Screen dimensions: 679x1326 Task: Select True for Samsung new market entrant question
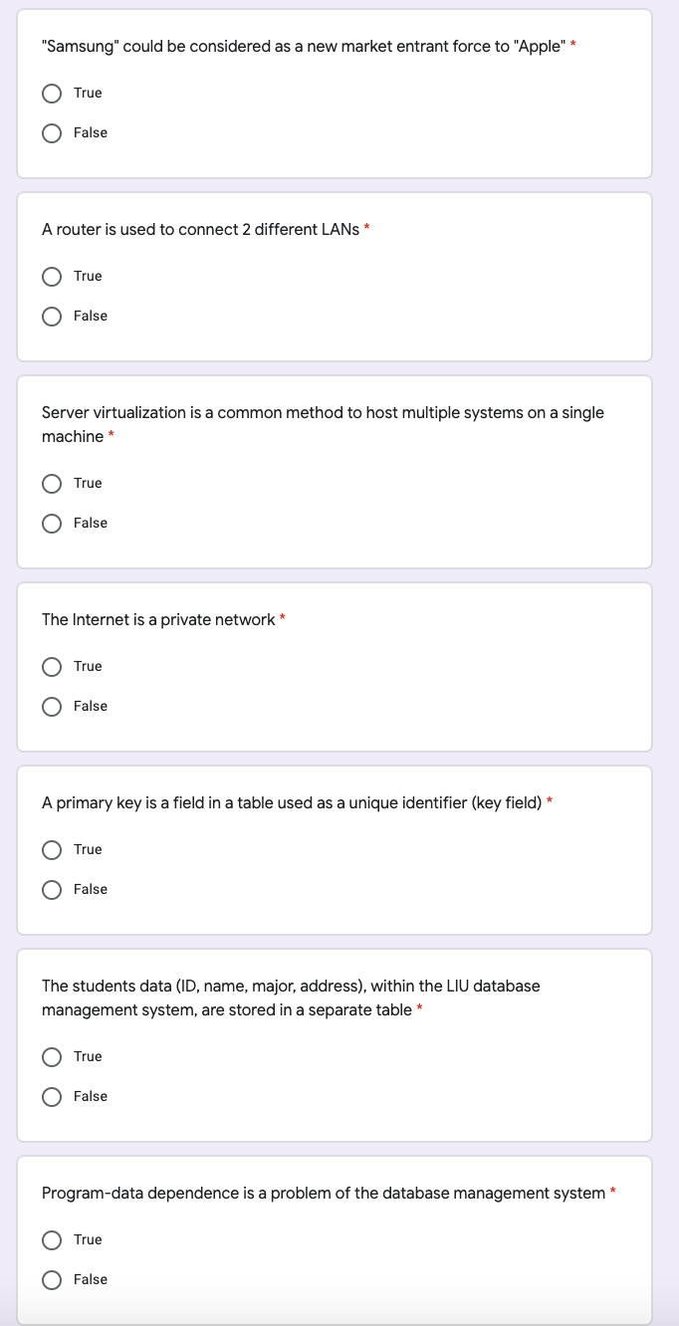[52, 93]
